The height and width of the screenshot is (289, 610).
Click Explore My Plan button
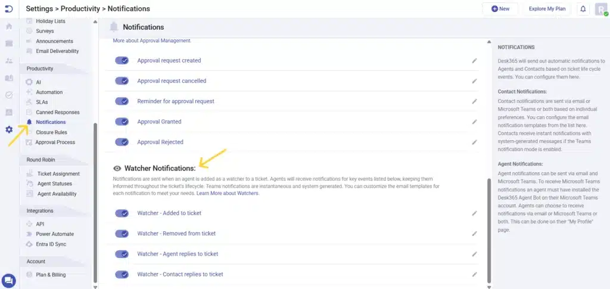[546, 9]
